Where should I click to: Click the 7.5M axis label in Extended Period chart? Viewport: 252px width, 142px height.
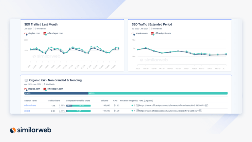coord(134,40)
